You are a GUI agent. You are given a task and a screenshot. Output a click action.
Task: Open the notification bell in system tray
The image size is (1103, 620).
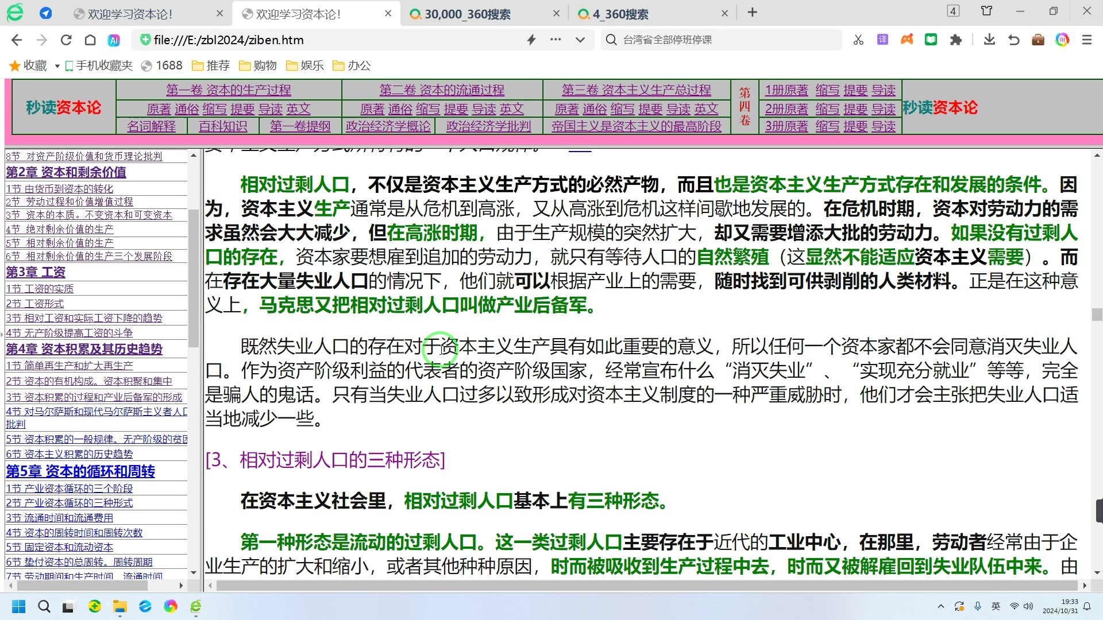[x=1087, y=606]
